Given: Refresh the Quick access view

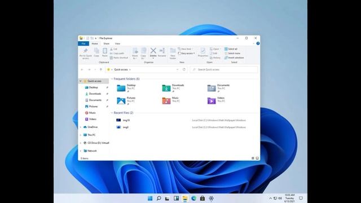Looking at the screenshot, I should [184, 69].
